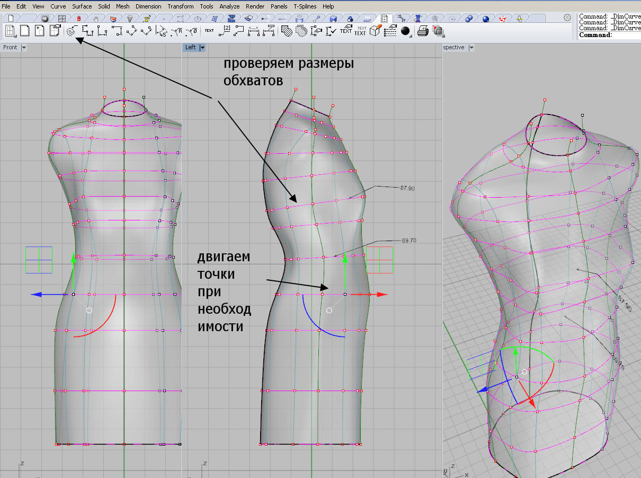
Task: Activate the 45-degree angle dimension tool
Action: coord(162,31)
